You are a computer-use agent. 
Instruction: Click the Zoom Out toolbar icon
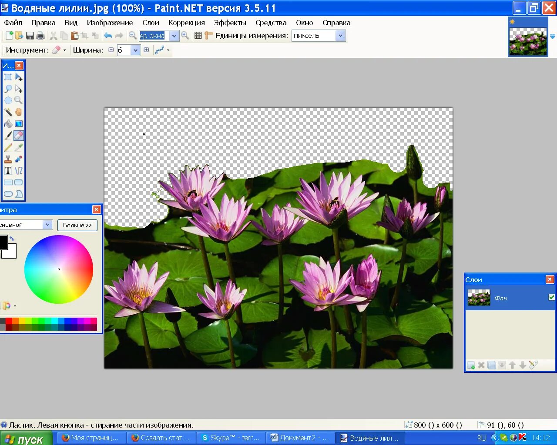[x=133, y=36]
